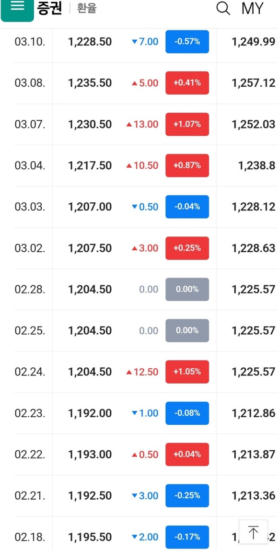Go to 증권 home

49,8
